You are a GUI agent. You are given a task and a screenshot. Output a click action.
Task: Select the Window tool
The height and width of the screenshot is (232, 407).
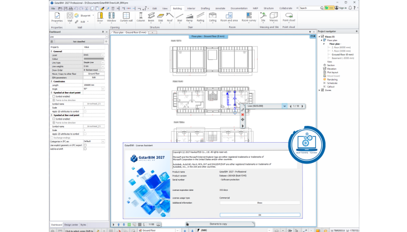pos(112,17)
